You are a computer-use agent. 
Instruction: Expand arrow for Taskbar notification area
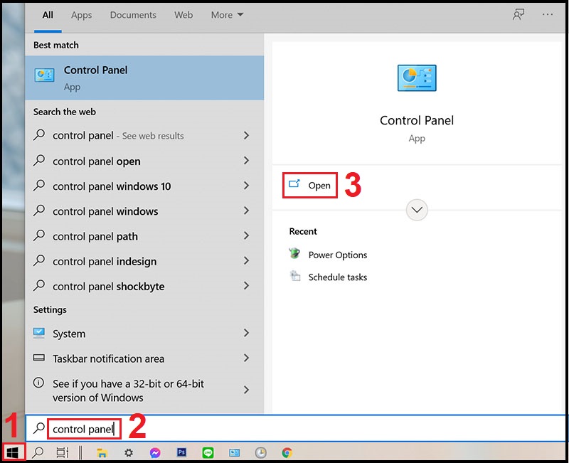(246, 358)
